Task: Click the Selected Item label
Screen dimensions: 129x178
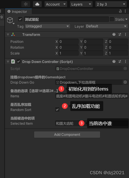Action: 21,124
